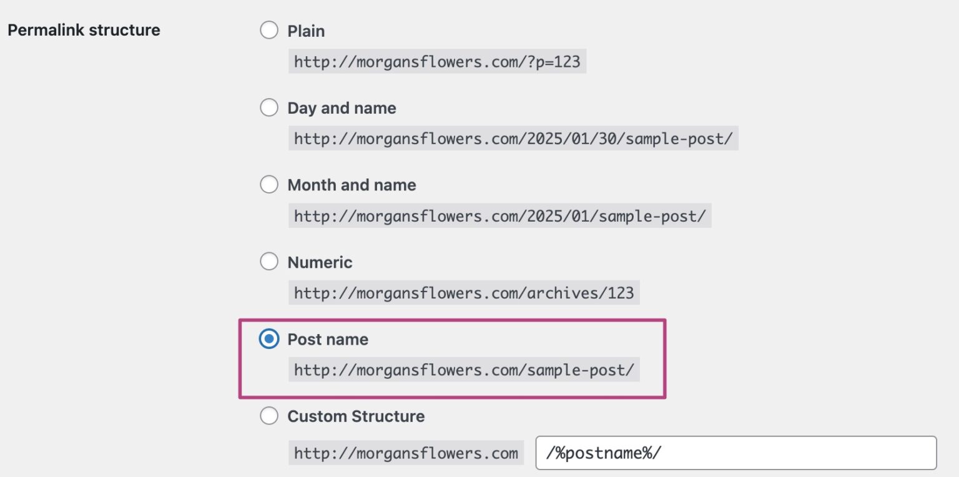959x477 pixels.
Task: Choose the Day and name permalink structure
Action: point(269,107)
